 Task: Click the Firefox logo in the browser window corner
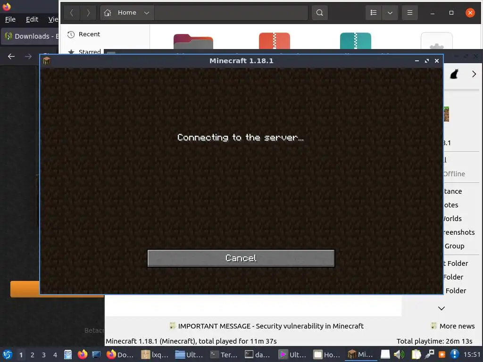tap(6, 6)
